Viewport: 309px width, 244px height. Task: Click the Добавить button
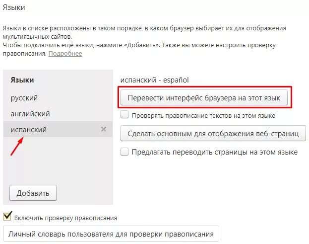click(x=33, y=193)
